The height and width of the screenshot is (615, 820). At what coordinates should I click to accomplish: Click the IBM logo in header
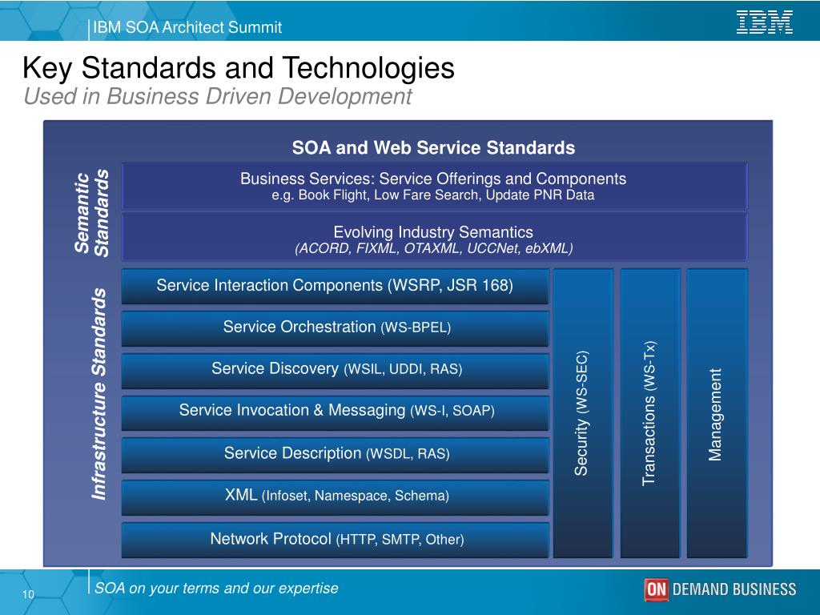pyautogui.click(x=764, y=22)
